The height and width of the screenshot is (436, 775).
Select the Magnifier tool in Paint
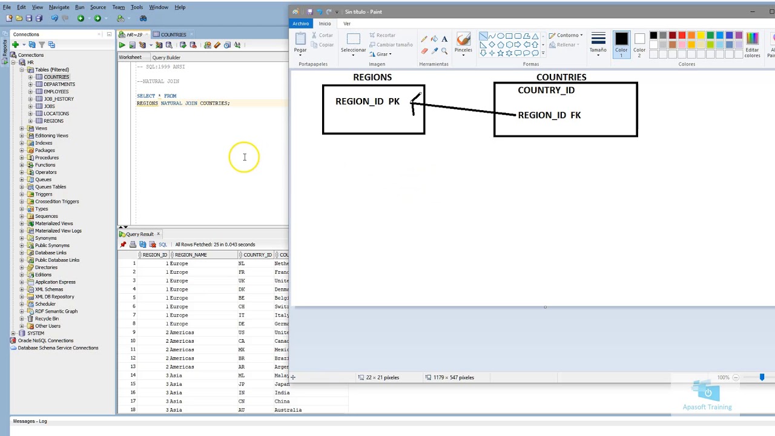point(444,51)
